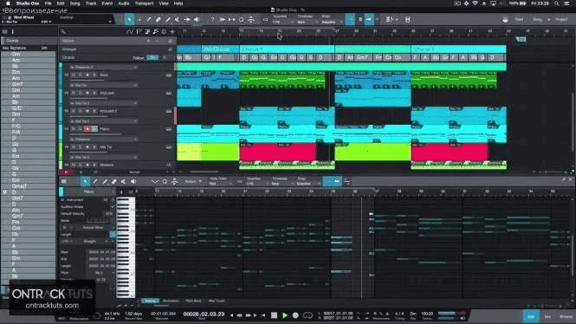The height and width of the screenshot is (324, 576).
Task: Click the Start button at the top right
Action: click(x=519, y=19)
